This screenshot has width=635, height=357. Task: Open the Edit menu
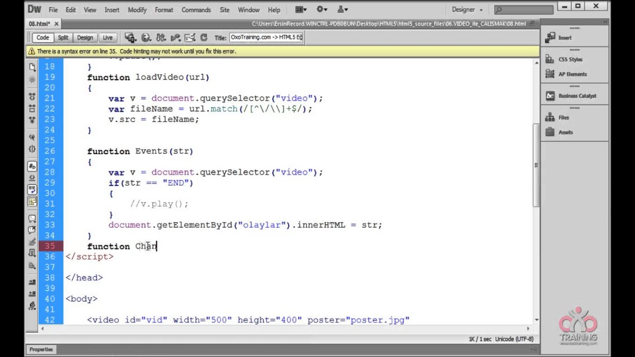coord(71,10)
